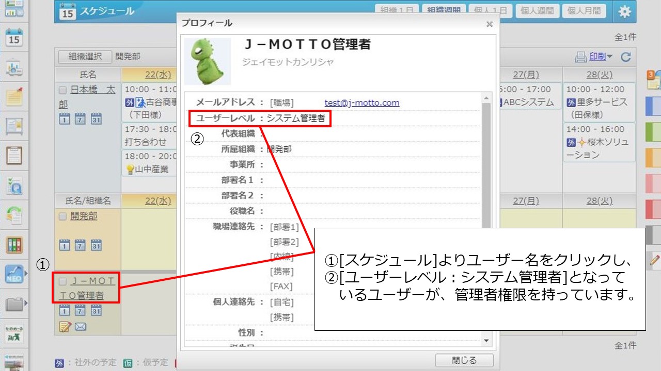Open the binders icon in the left sidebar

(14, 244)
